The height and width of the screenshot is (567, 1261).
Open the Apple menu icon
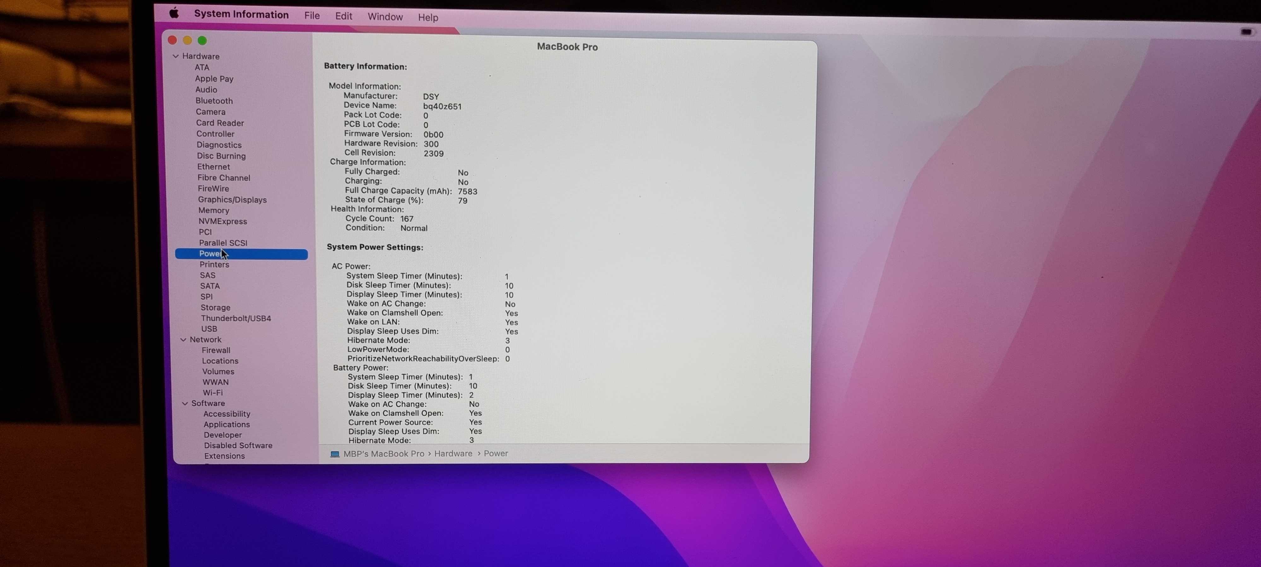[174, 13]
